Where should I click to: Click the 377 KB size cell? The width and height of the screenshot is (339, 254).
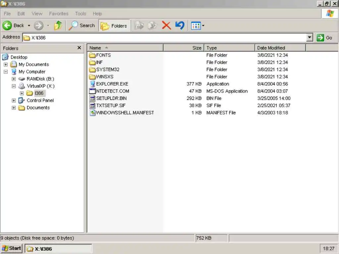(194, 84)
